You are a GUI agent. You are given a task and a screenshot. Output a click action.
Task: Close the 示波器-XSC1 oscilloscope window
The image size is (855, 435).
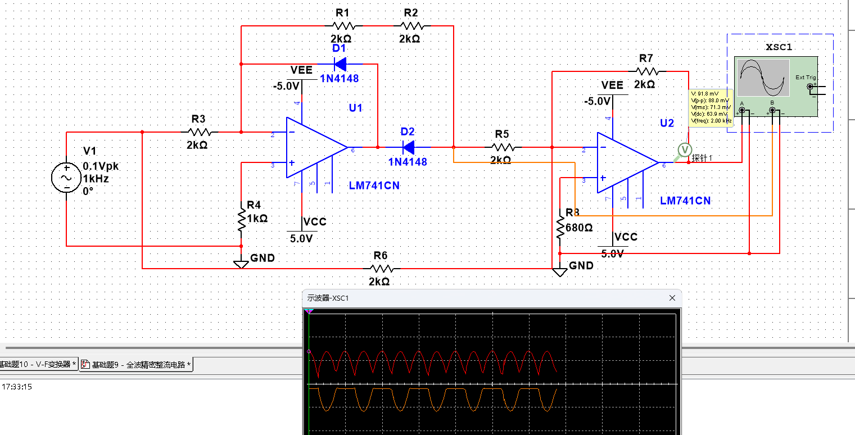[672, 298]
